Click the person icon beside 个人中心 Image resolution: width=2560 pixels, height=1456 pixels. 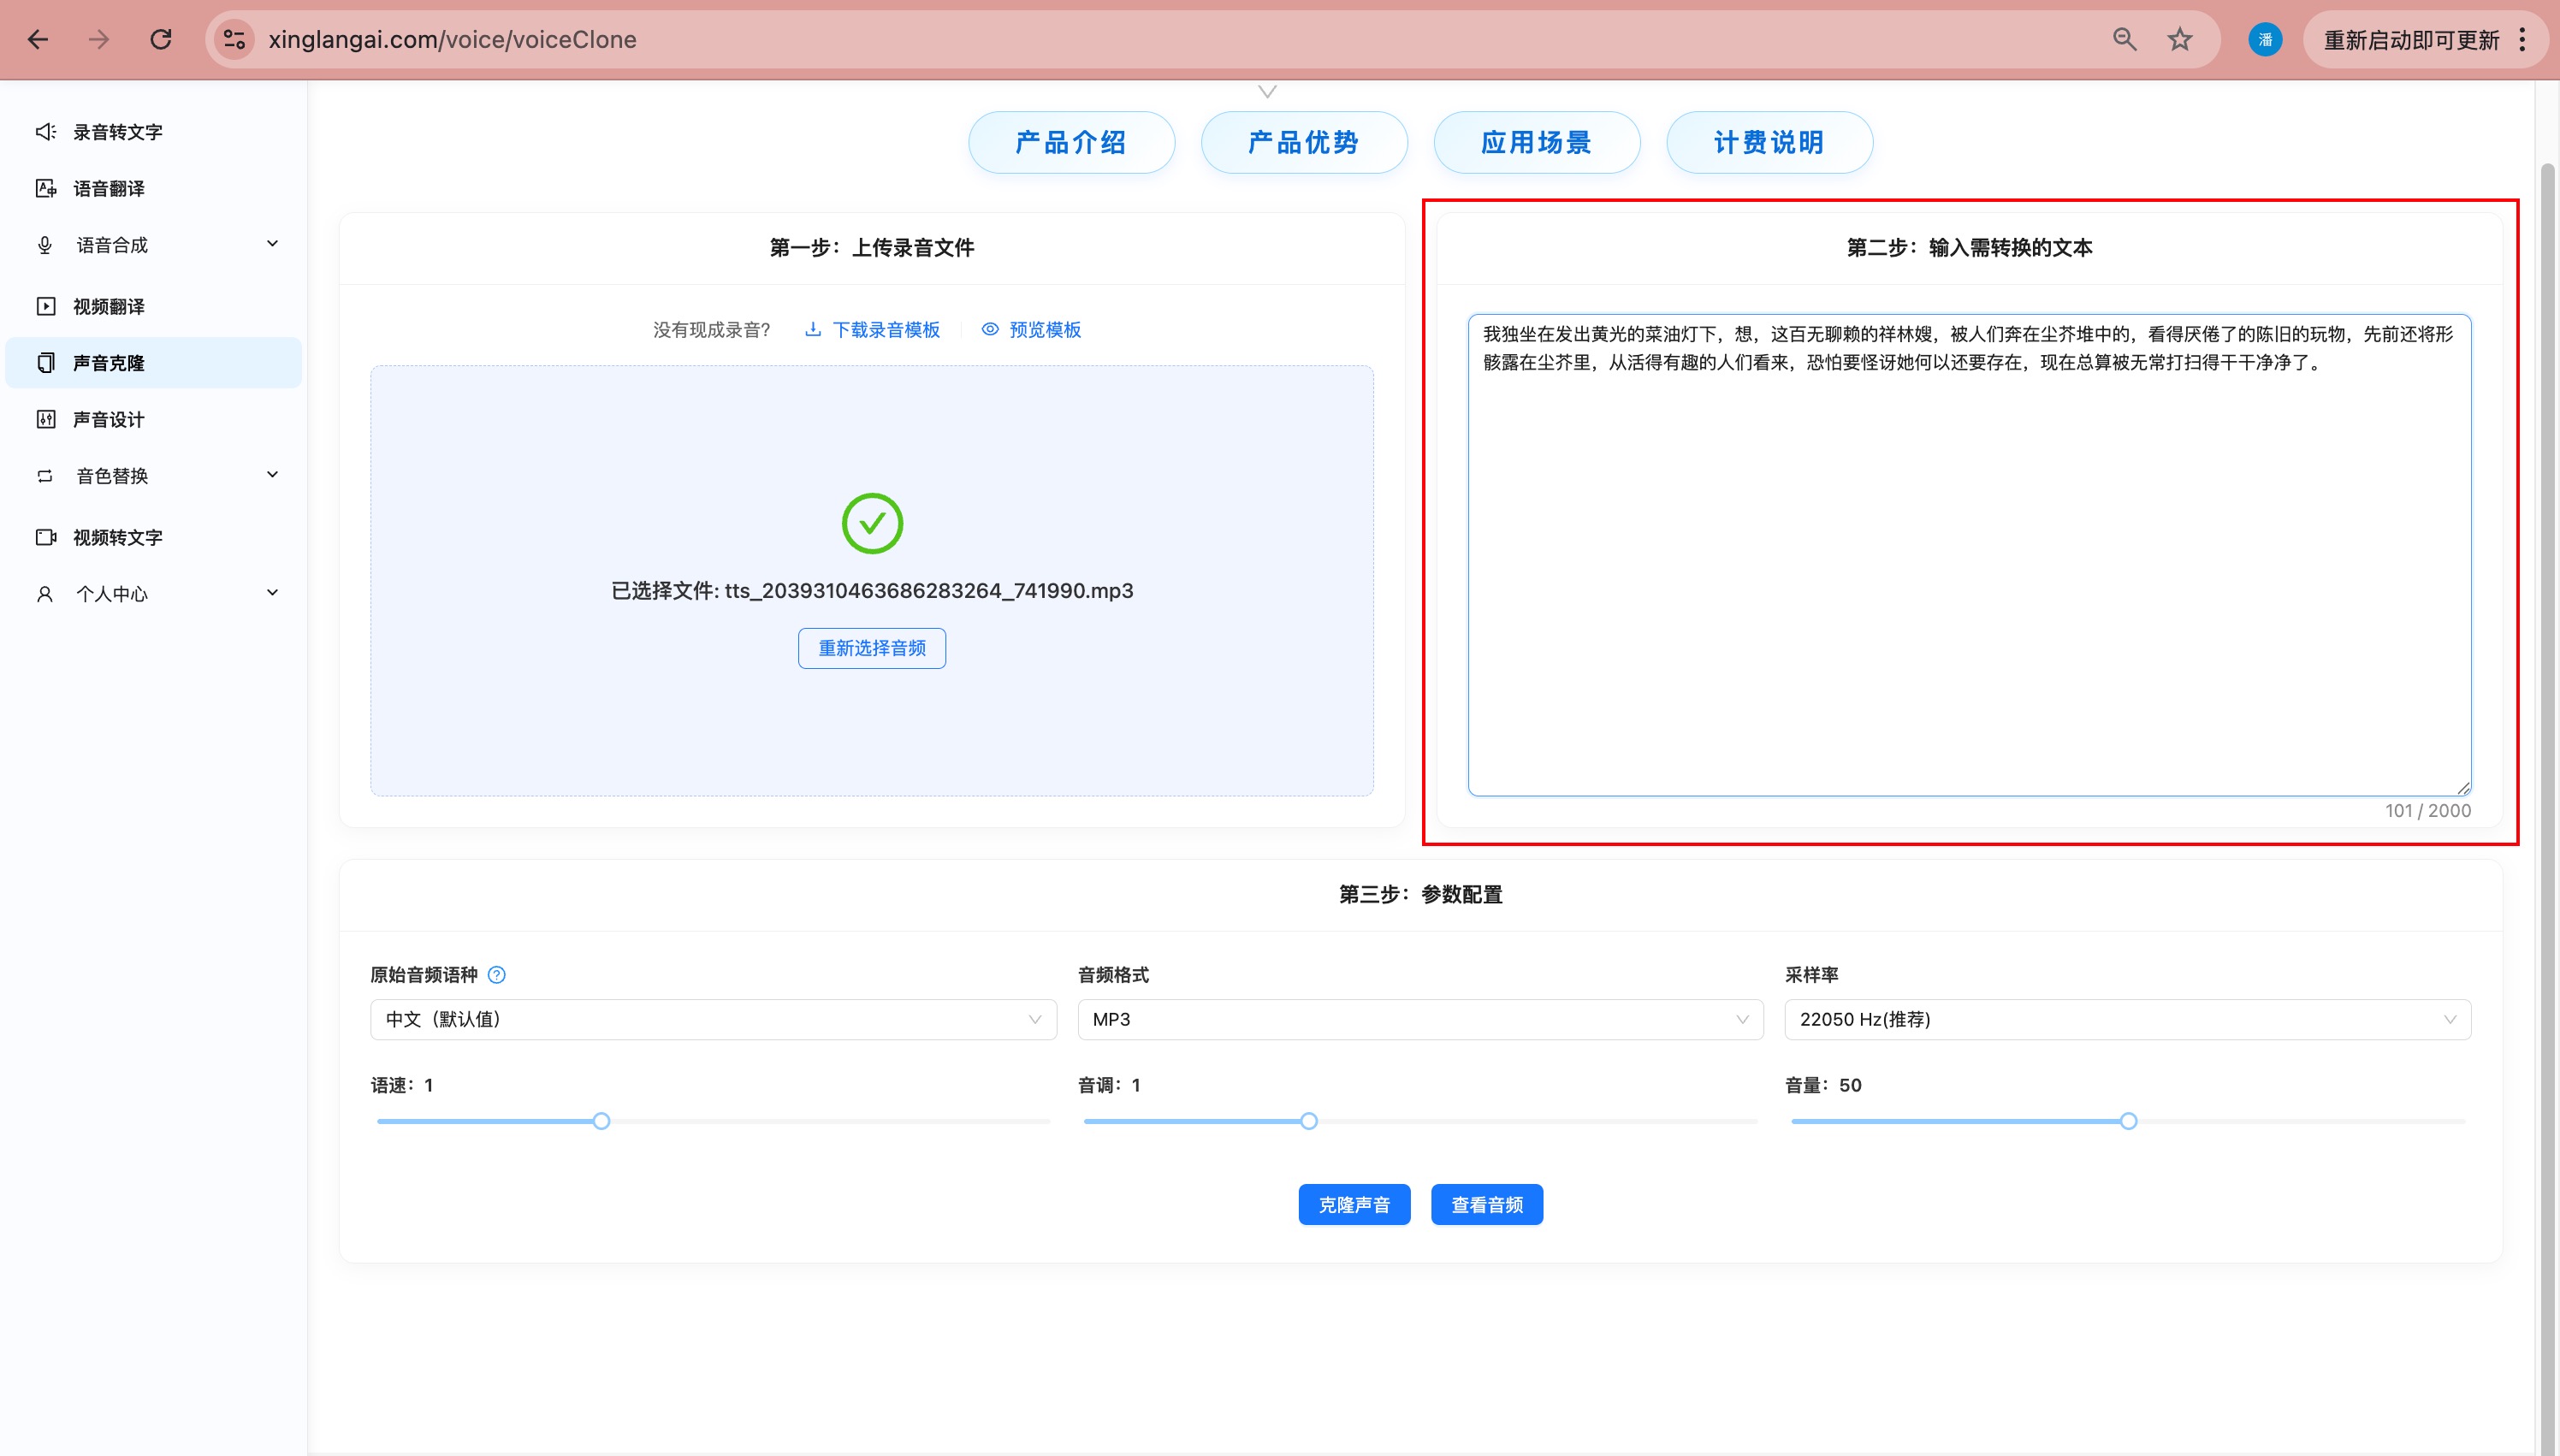[45, 594]
